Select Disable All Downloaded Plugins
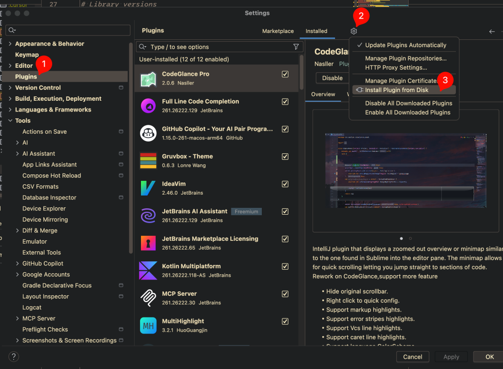Screen dimensions: 503x369 pyautogui.click(x=404, y=103)
